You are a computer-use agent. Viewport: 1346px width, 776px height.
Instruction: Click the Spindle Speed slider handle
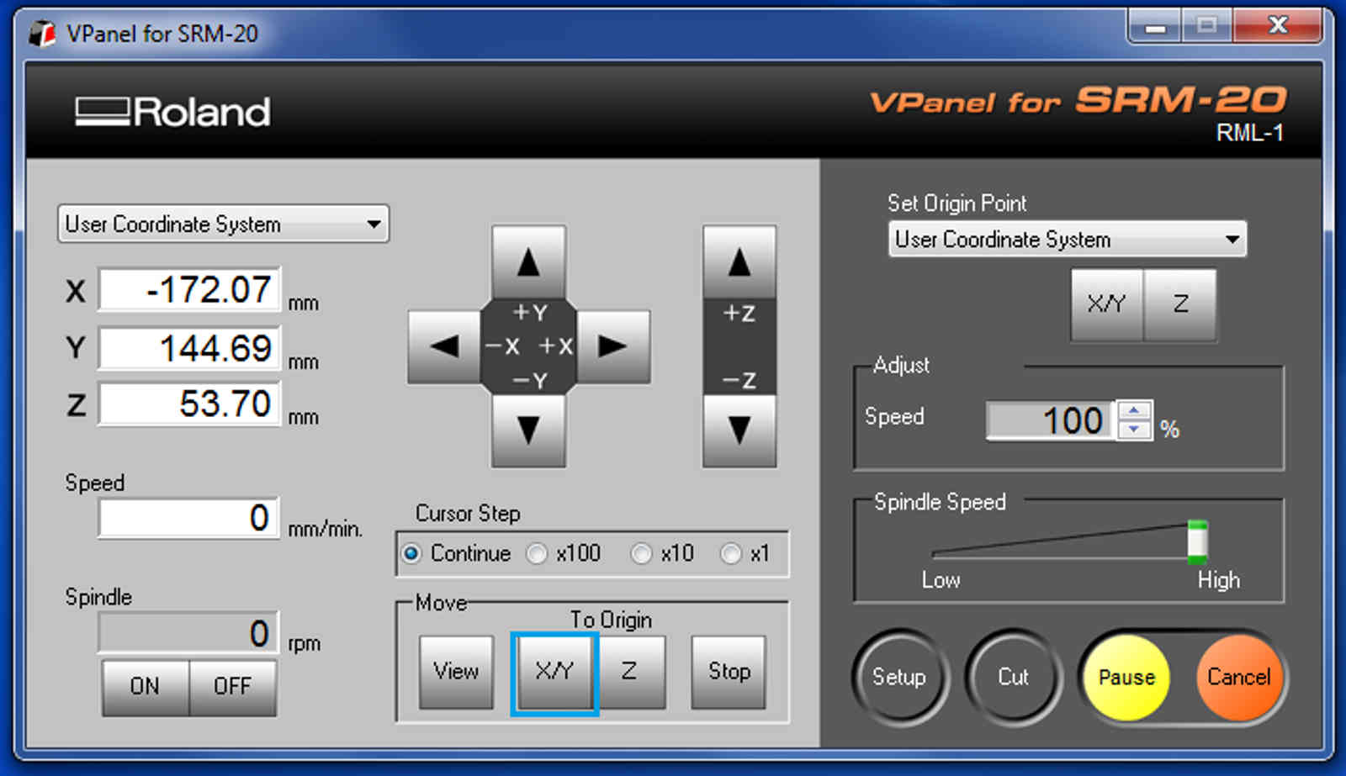pyautogui.click(x=1198, y=542)
